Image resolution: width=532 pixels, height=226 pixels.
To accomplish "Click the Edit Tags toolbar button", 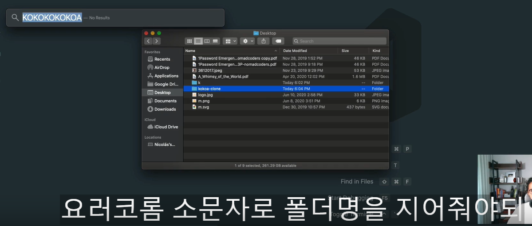I will 278,41.
